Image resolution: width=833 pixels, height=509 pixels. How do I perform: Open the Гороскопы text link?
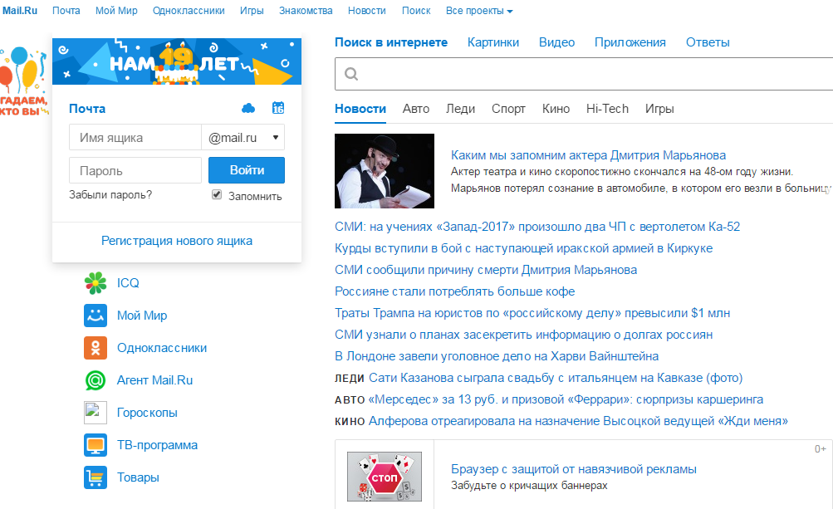pos(147,413)
